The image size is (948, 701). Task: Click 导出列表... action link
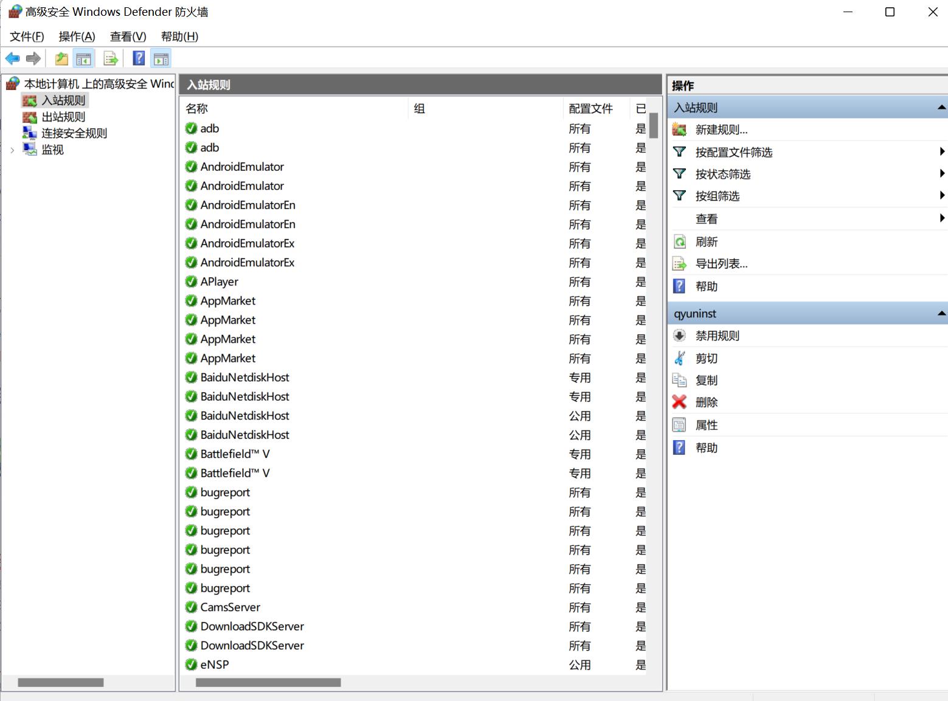coord(721,264)
